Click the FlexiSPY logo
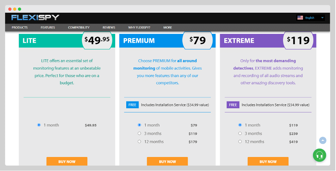The image size is (336, 171). (x=35, y=17)
